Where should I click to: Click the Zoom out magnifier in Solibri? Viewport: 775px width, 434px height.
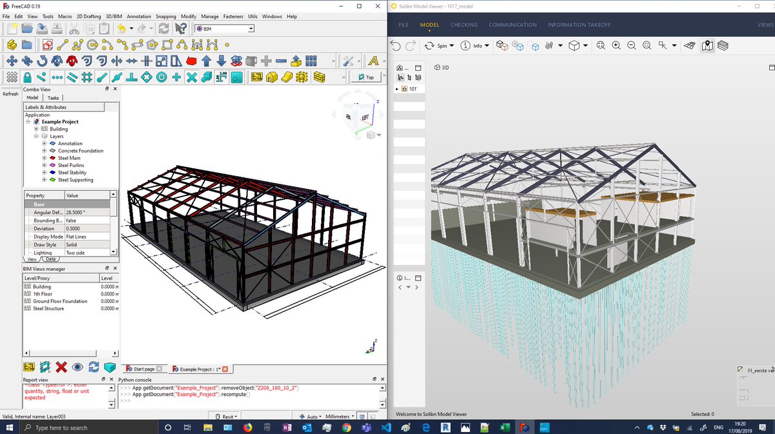click(630, 46)
